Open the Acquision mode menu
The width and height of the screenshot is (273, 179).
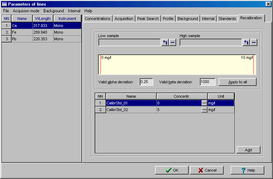26,11
